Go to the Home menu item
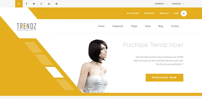 point(102,26)
